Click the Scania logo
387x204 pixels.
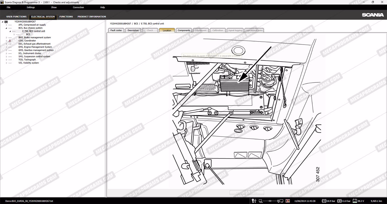373,15
